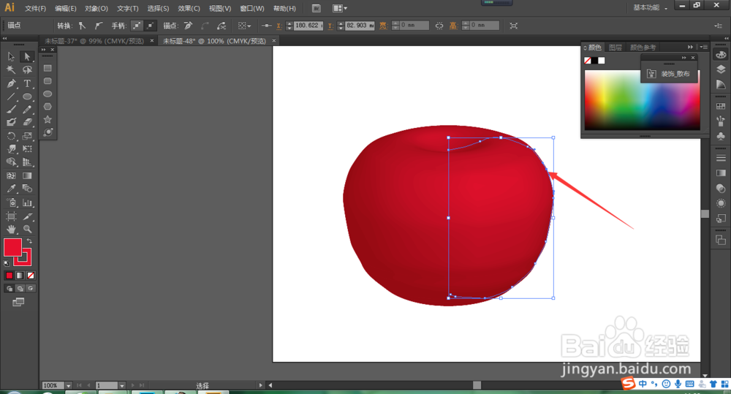Select the Magic Wand tool
Image resolution: width=731 pixels, height=394 pixels.
click(11, 70)
